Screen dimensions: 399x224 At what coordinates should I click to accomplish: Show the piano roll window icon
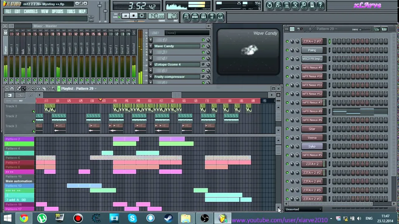203,17
